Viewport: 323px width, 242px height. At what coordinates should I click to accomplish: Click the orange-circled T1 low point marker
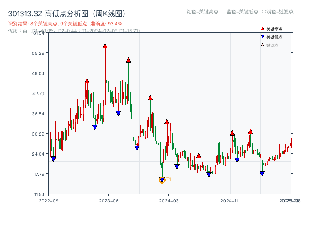click(161, 179)
